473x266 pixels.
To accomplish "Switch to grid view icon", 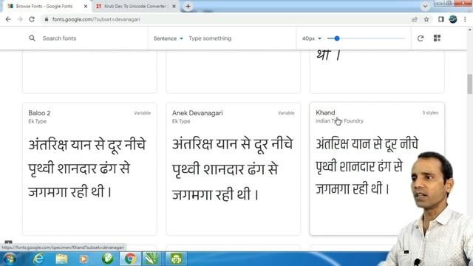I will (x=437, y=38).
